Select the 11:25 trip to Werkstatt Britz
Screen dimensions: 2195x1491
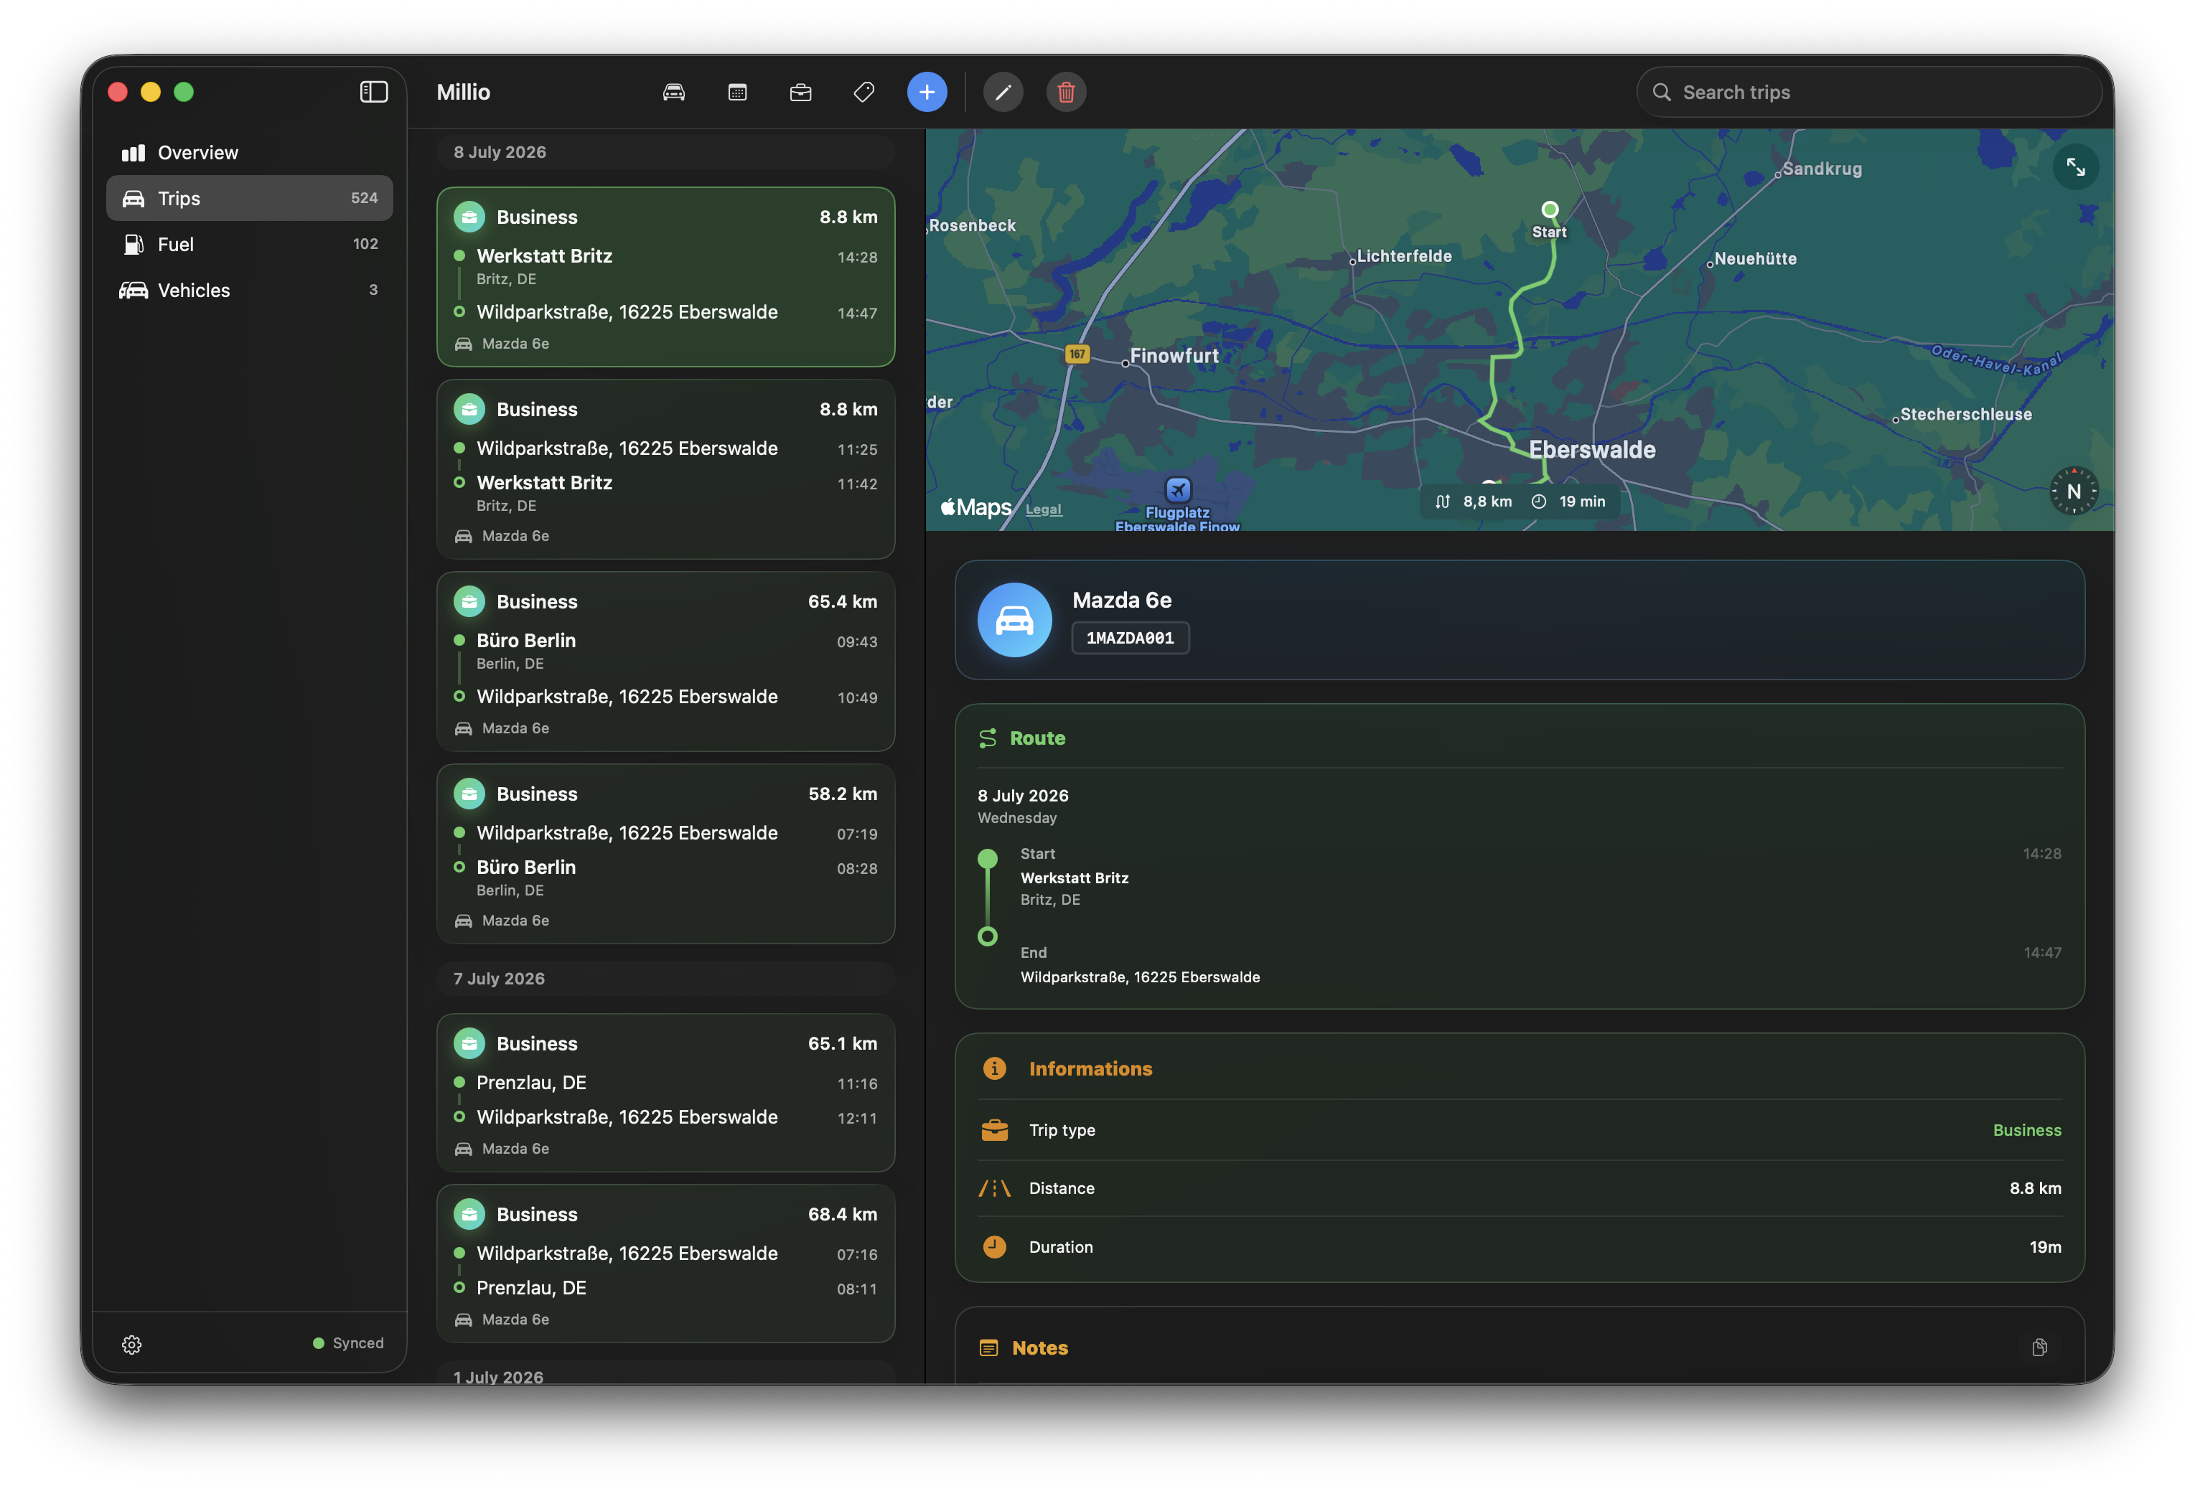[x=665, y=469]
